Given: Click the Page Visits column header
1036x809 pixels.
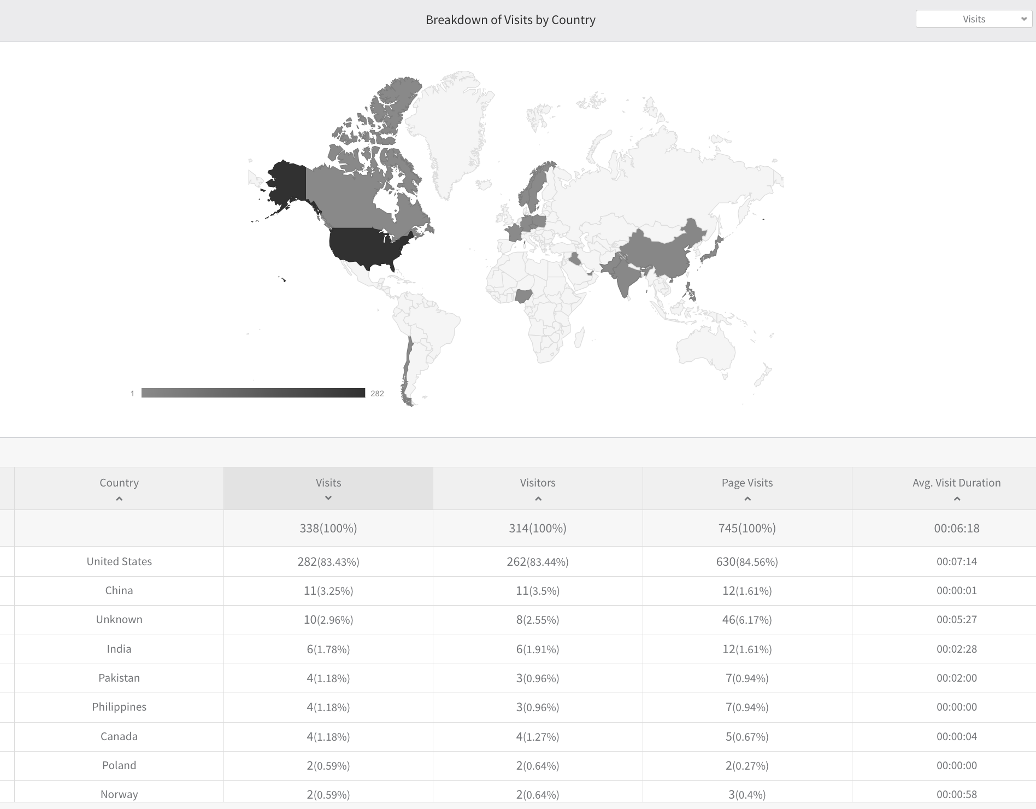Looking at the screenshot, I should pos(747,489).
